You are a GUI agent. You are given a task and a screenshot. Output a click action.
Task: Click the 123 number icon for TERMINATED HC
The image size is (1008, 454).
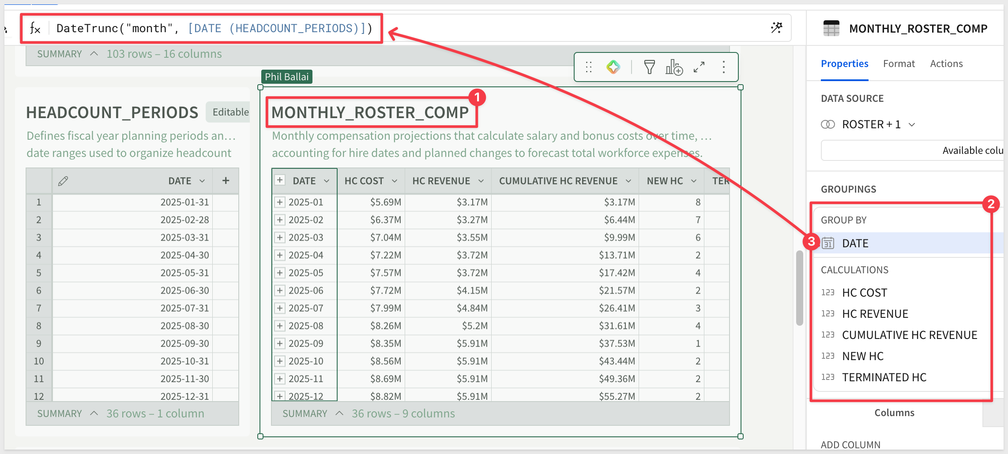[x=828, y=377]
